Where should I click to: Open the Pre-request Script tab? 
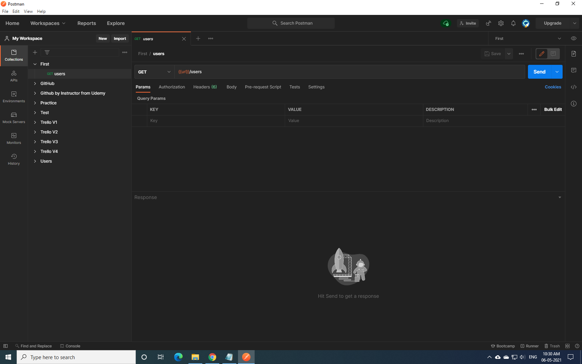[263, 87]
